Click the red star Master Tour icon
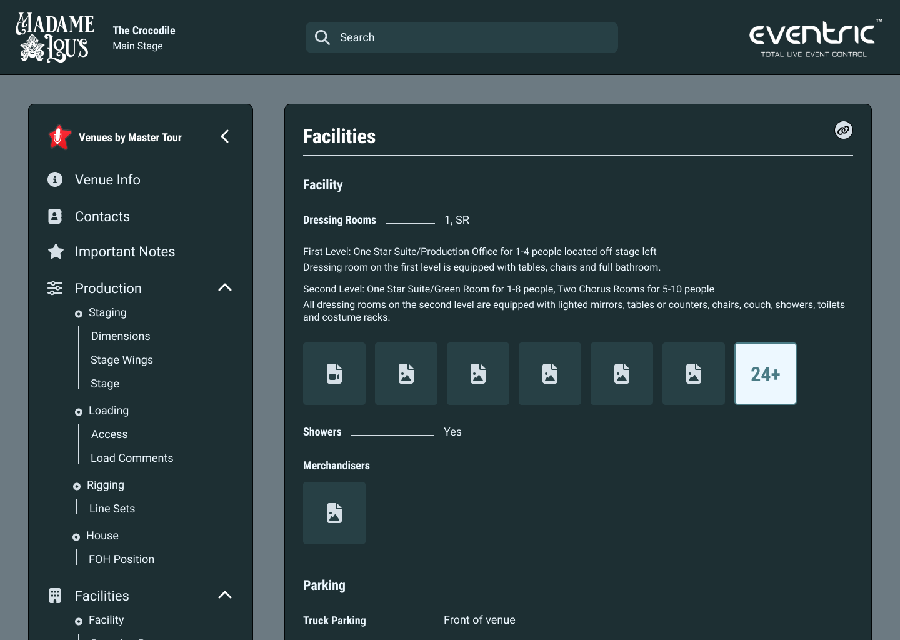This screenshot has width=900, height=640. tap(59, 137)
